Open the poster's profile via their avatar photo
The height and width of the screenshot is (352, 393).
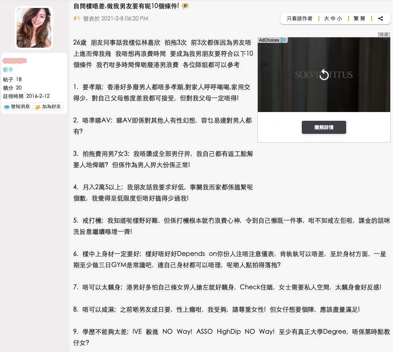click(x=34, y=27)
